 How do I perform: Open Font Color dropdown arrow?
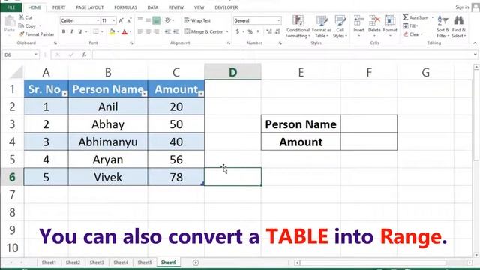point(130,31)
